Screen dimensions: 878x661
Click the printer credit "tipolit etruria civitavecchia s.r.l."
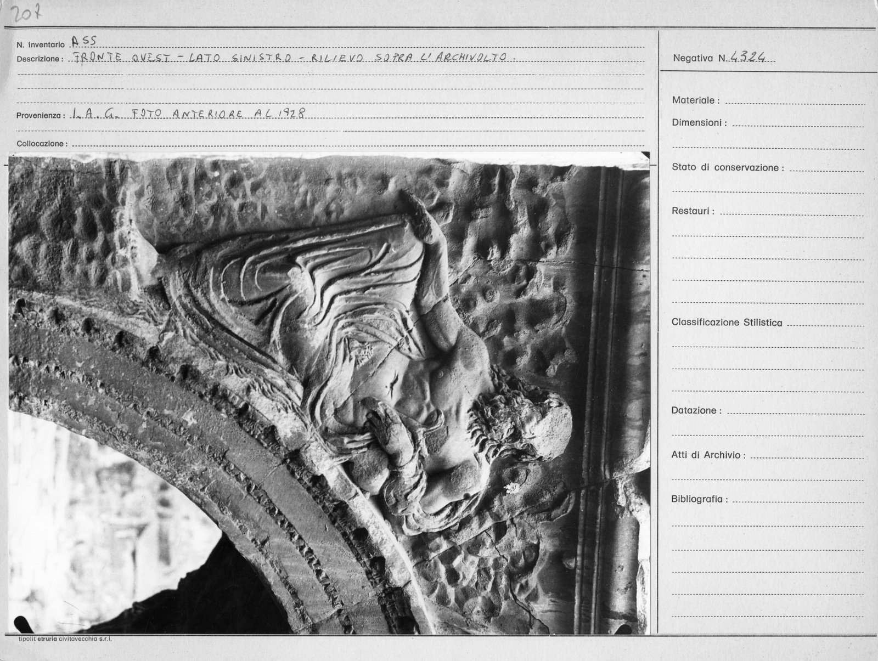[66, 639]
